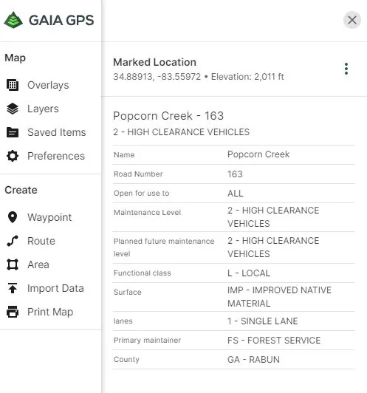The width and height of the screenshot is (367, 393).
Task: Select the Waypoint pin icon
Action: click(x=13, y=217)
